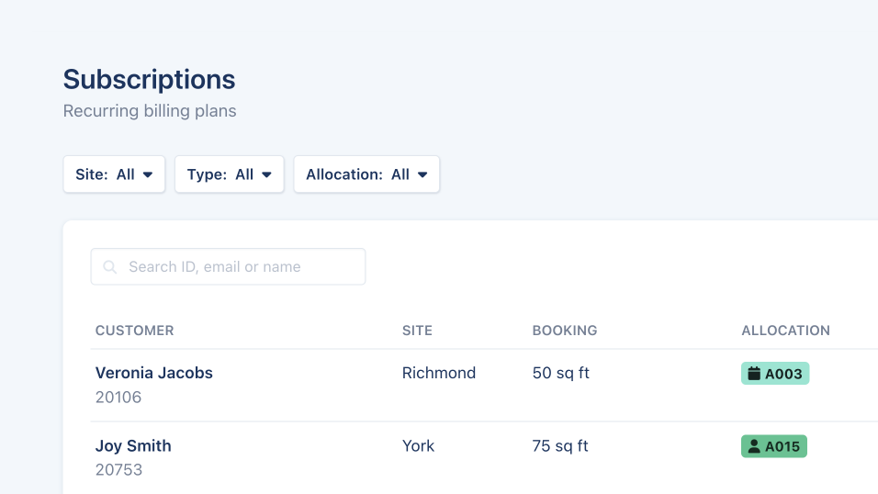Image resolution: width=878 pixels, height=494 pixels.
Task: Open customer Veronia Jacobs
Action: (154, 373)
